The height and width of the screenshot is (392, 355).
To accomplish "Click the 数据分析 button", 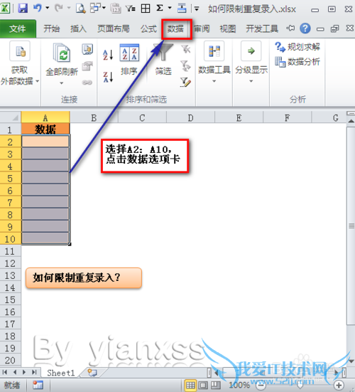I will click(297, 62).
